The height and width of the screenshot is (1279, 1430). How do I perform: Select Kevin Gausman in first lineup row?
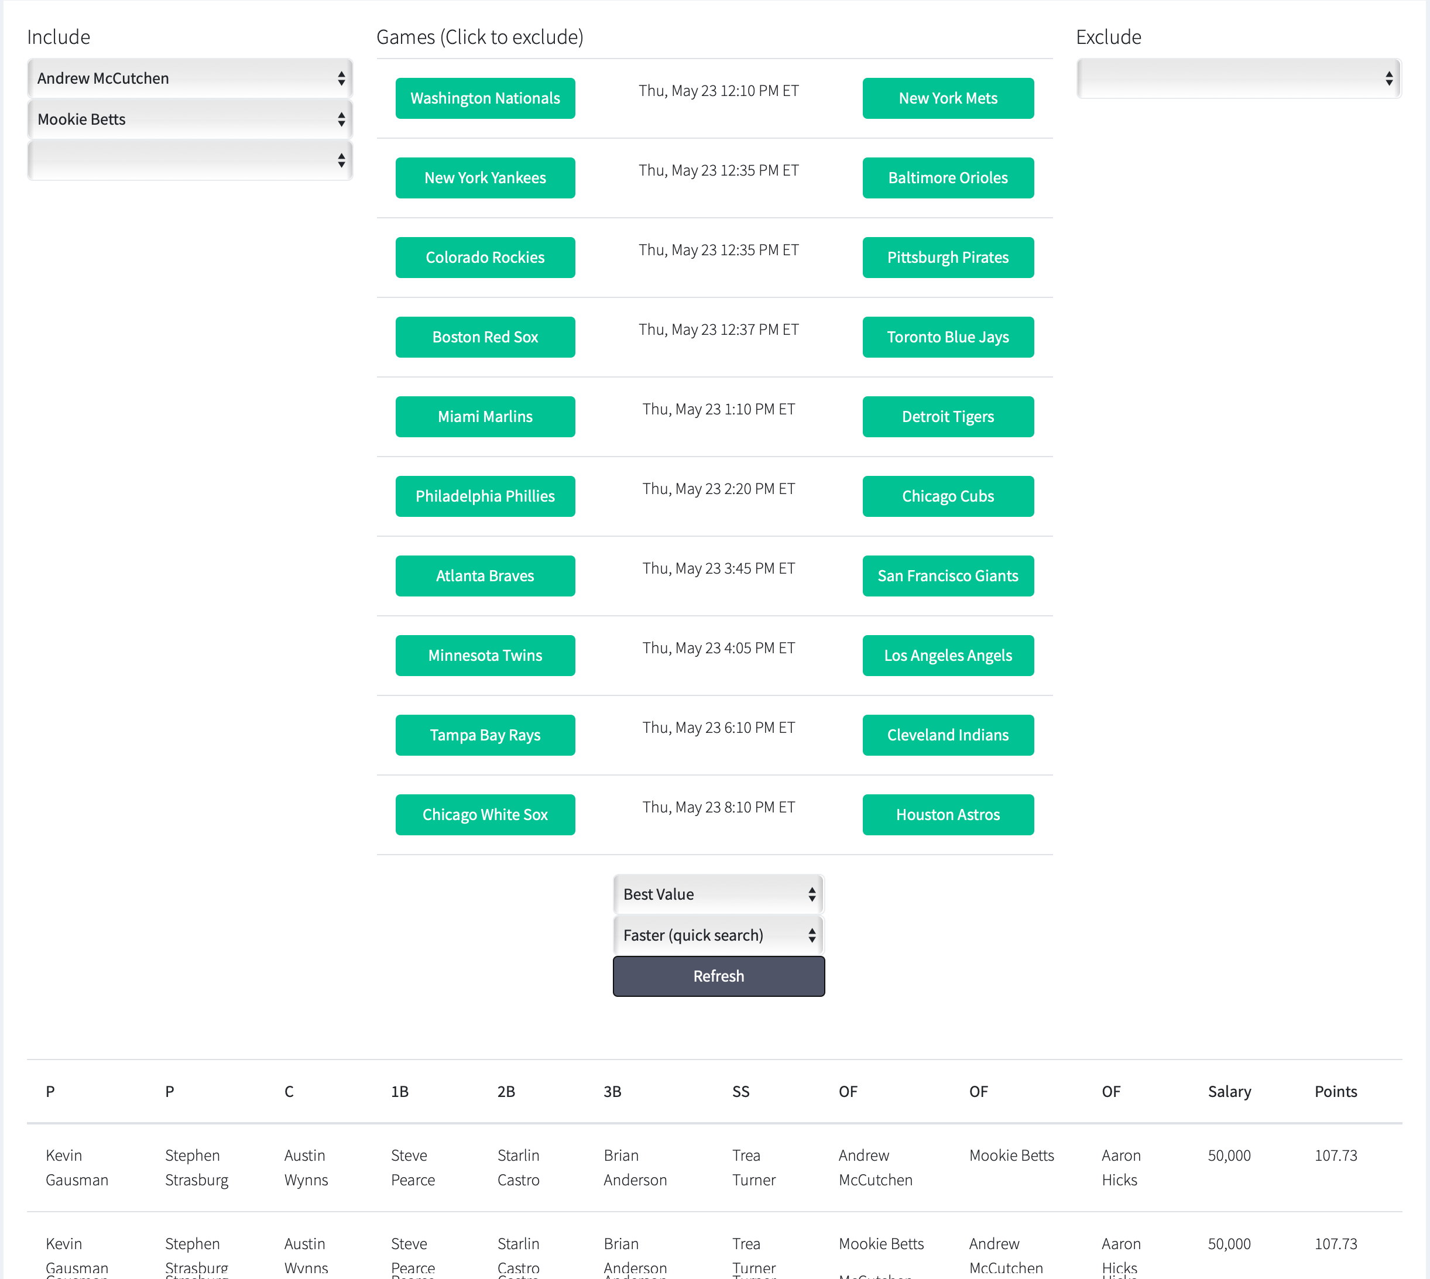point(77,1167)
